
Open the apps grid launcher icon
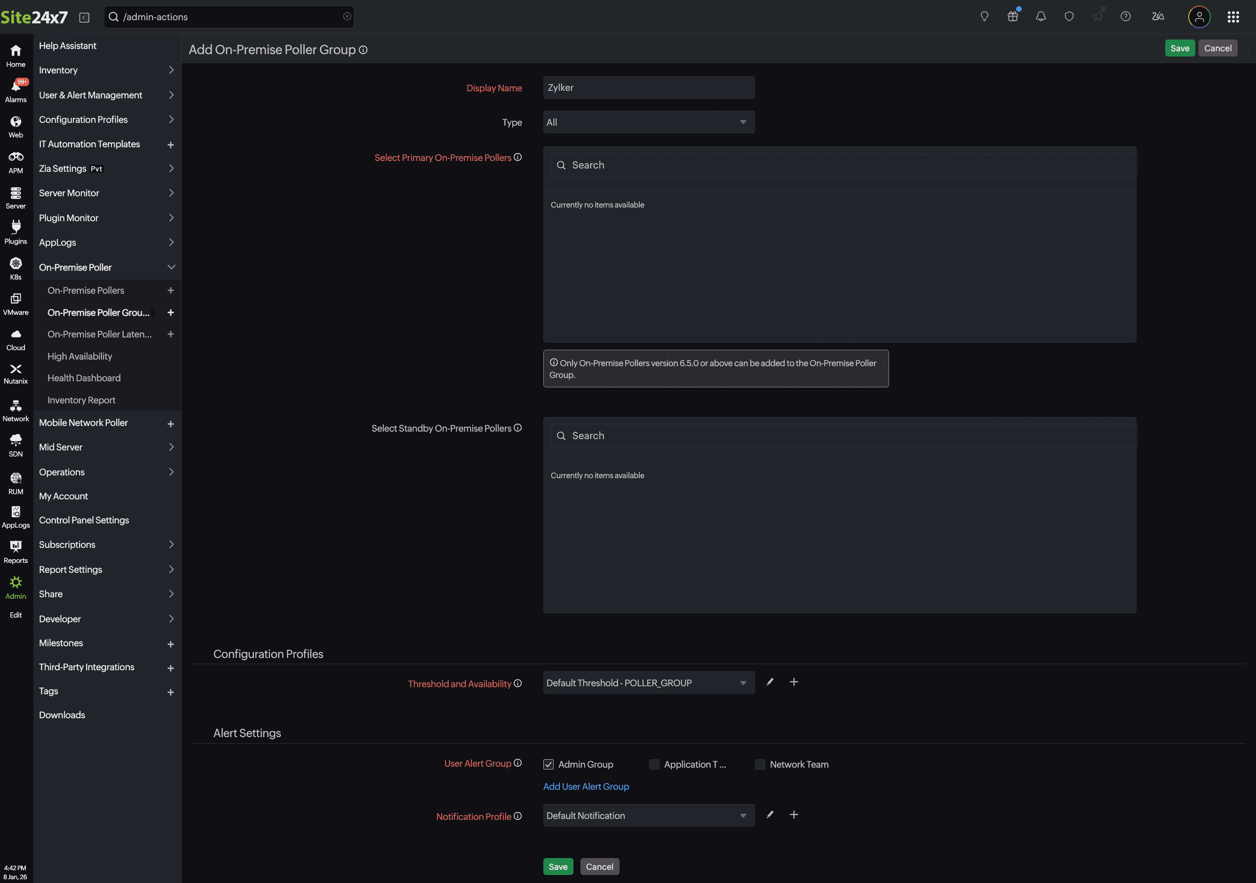pos(1232,17)
